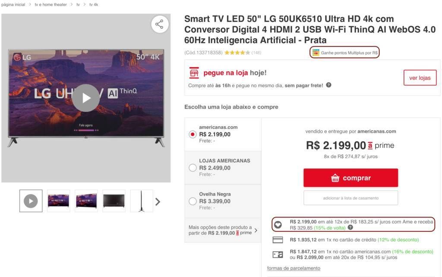Select the Ovelha Negra seller option
This screenshot has height=277, width=442.
pos(193,201)
